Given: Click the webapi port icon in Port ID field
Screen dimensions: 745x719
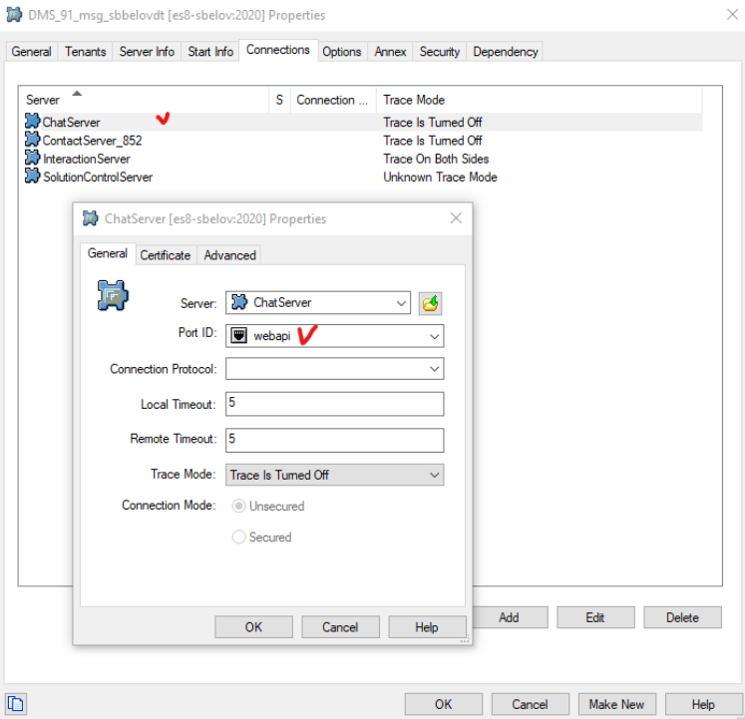Looking at the screenshot, I should [238, 336].
